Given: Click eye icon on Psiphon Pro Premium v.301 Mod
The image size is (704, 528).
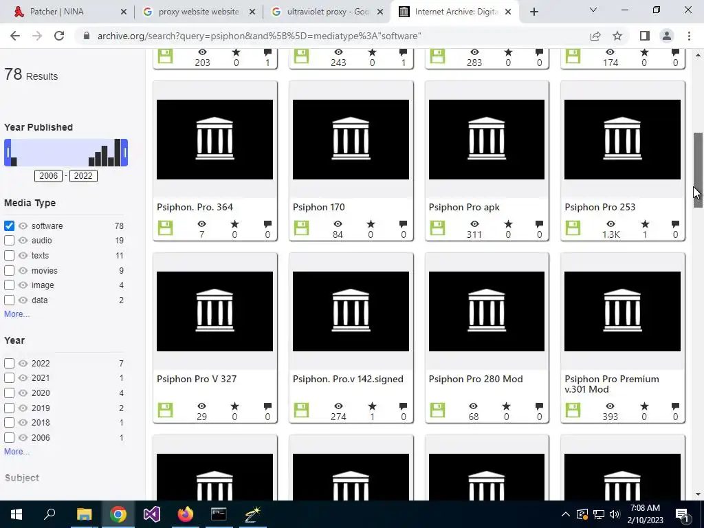Looking at the screenshot, I should point(610,406).
